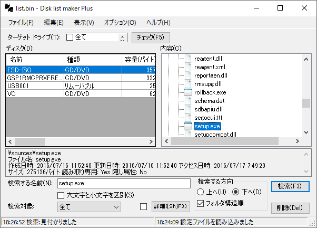Image resolution: width=317 pixels, height=228 pixels.
Task: Select segoeui.ttf in the contents tree
Action: [208, 118]
